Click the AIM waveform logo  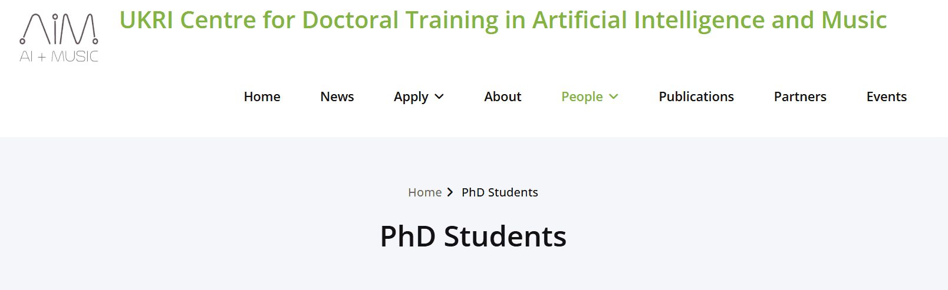[59, 29]
